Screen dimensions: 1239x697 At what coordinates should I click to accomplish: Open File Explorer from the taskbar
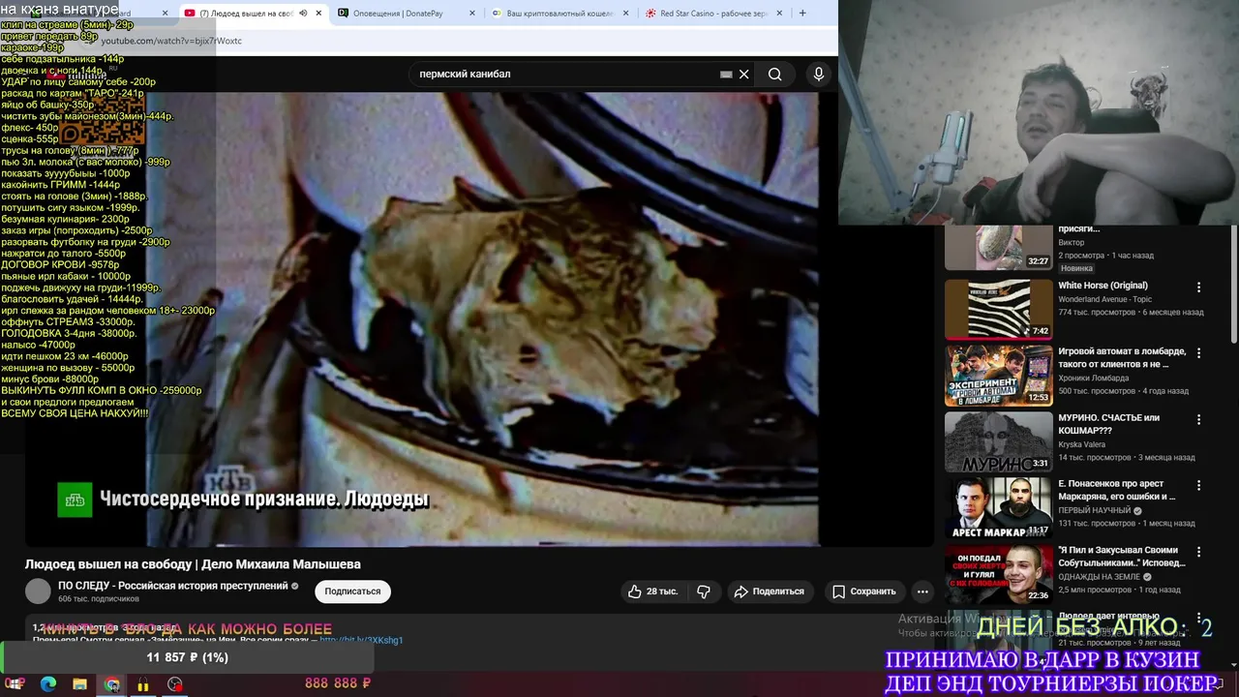(x=79, y=684)
